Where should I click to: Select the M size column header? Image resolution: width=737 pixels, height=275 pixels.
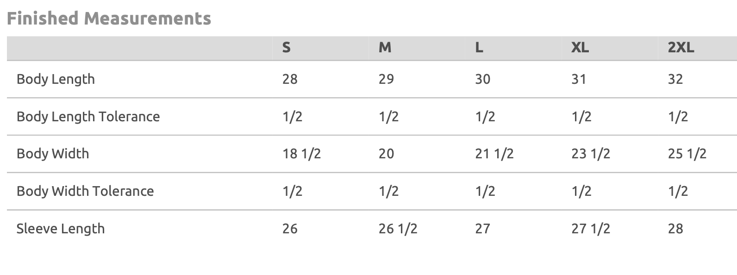(x=385, y=47)
